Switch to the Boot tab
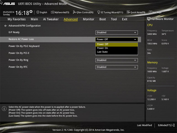This screenshot has height=133, width=177. [x=103, y=19]
